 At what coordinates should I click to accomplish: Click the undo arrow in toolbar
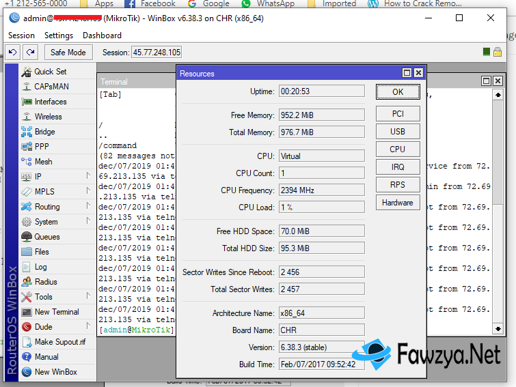(x=12, y=52)
